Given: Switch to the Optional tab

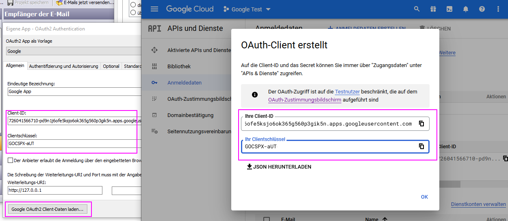Looking at the screenshot, I should pos(111,66).
